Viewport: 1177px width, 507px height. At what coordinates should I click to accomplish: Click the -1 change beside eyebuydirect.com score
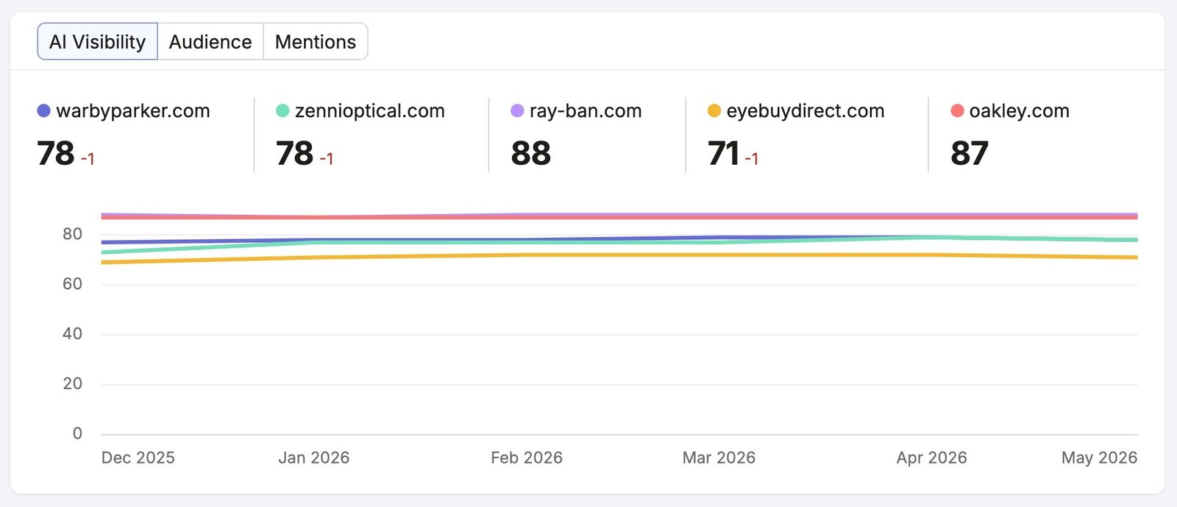click(x=751, y=159)
